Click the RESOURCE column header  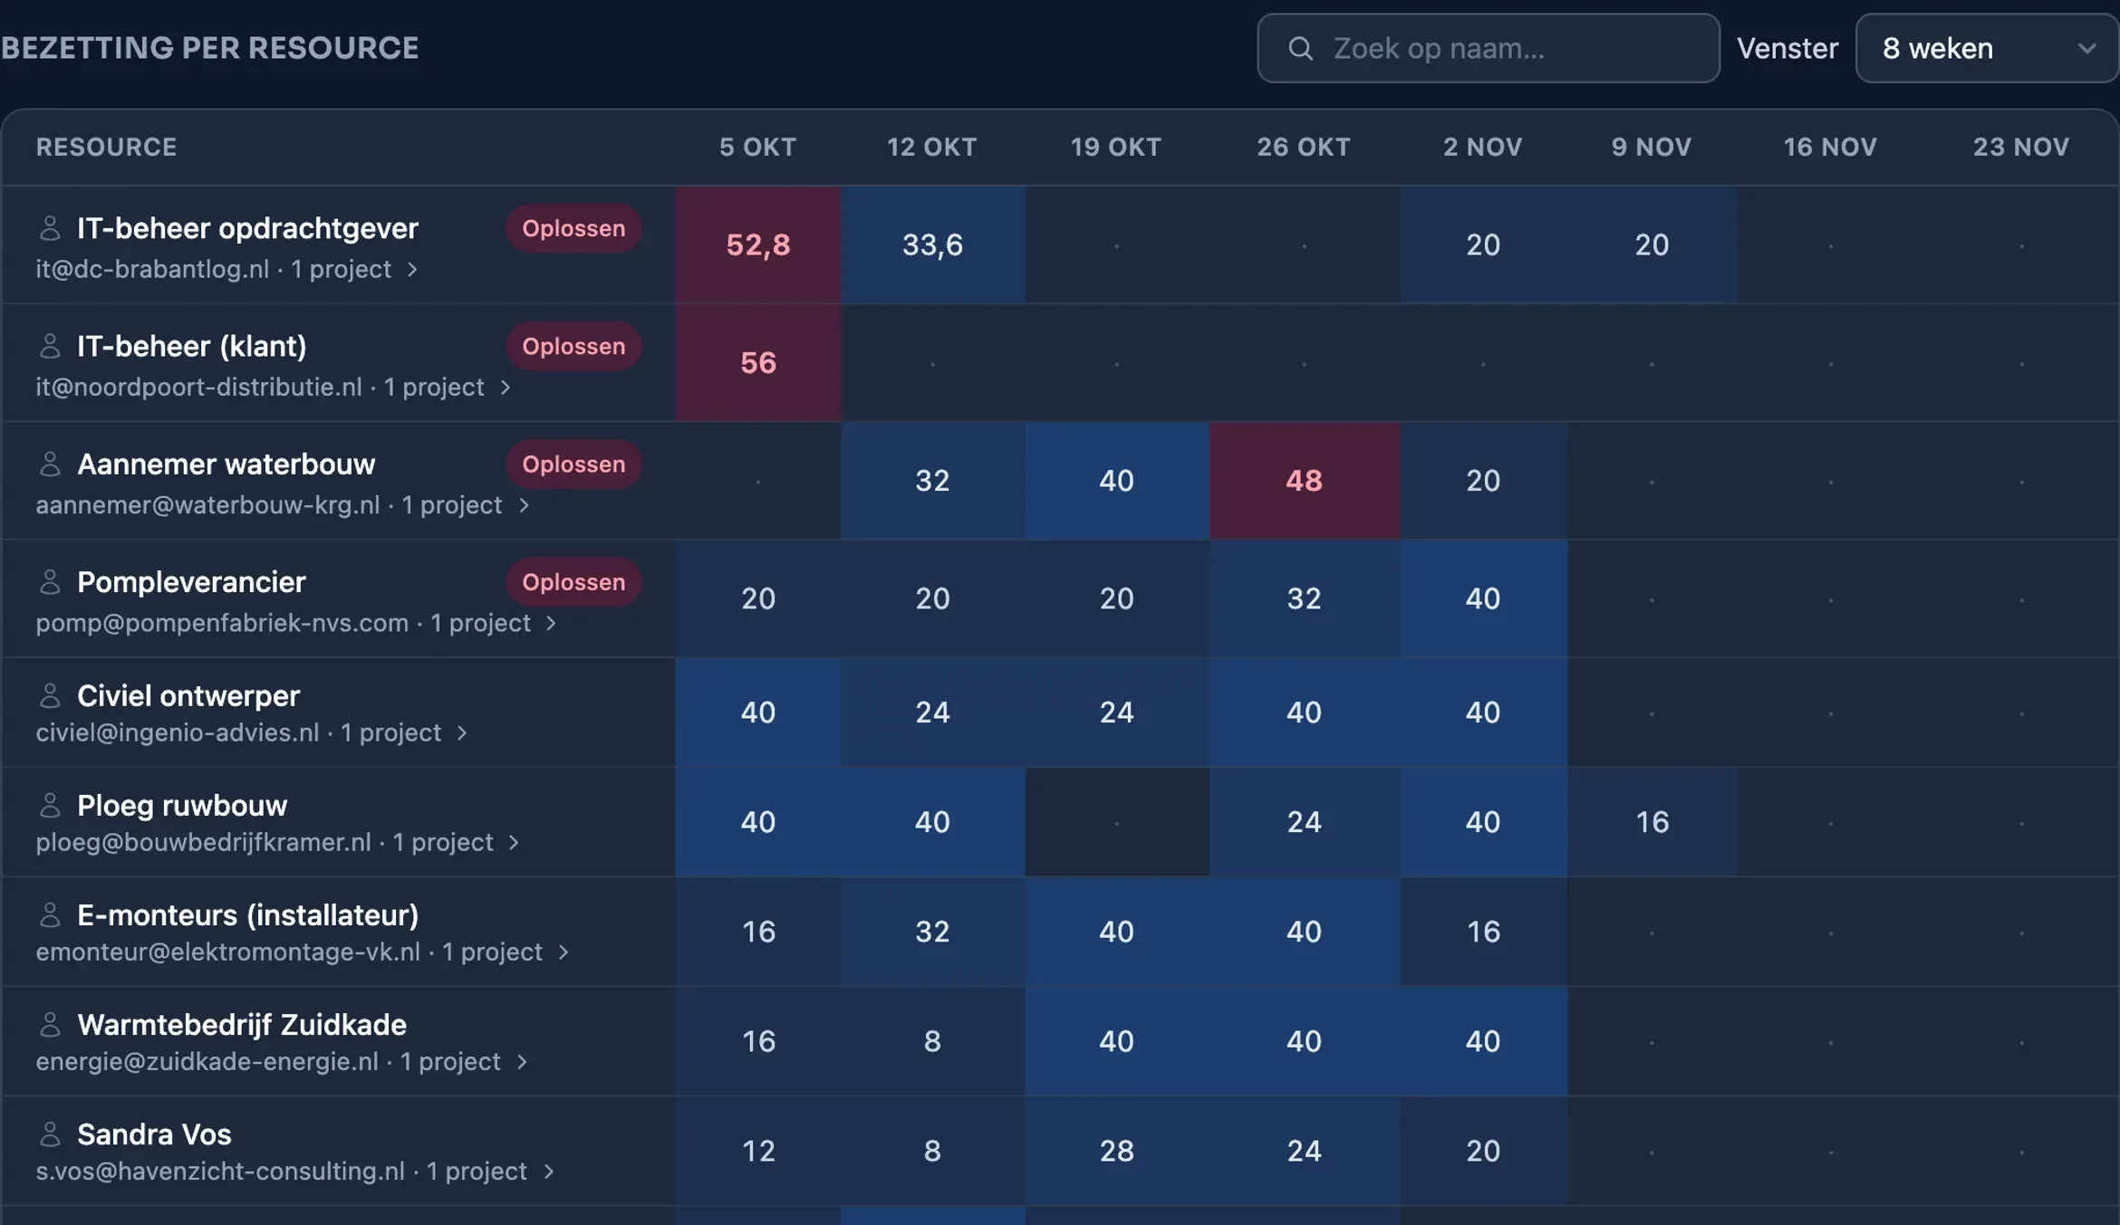click(106, 147)
